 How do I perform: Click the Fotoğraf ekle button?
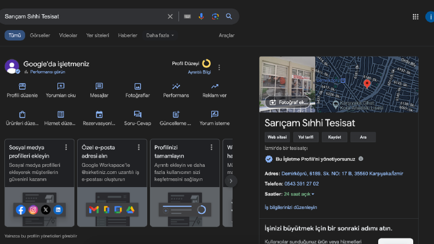click(287, 102)
